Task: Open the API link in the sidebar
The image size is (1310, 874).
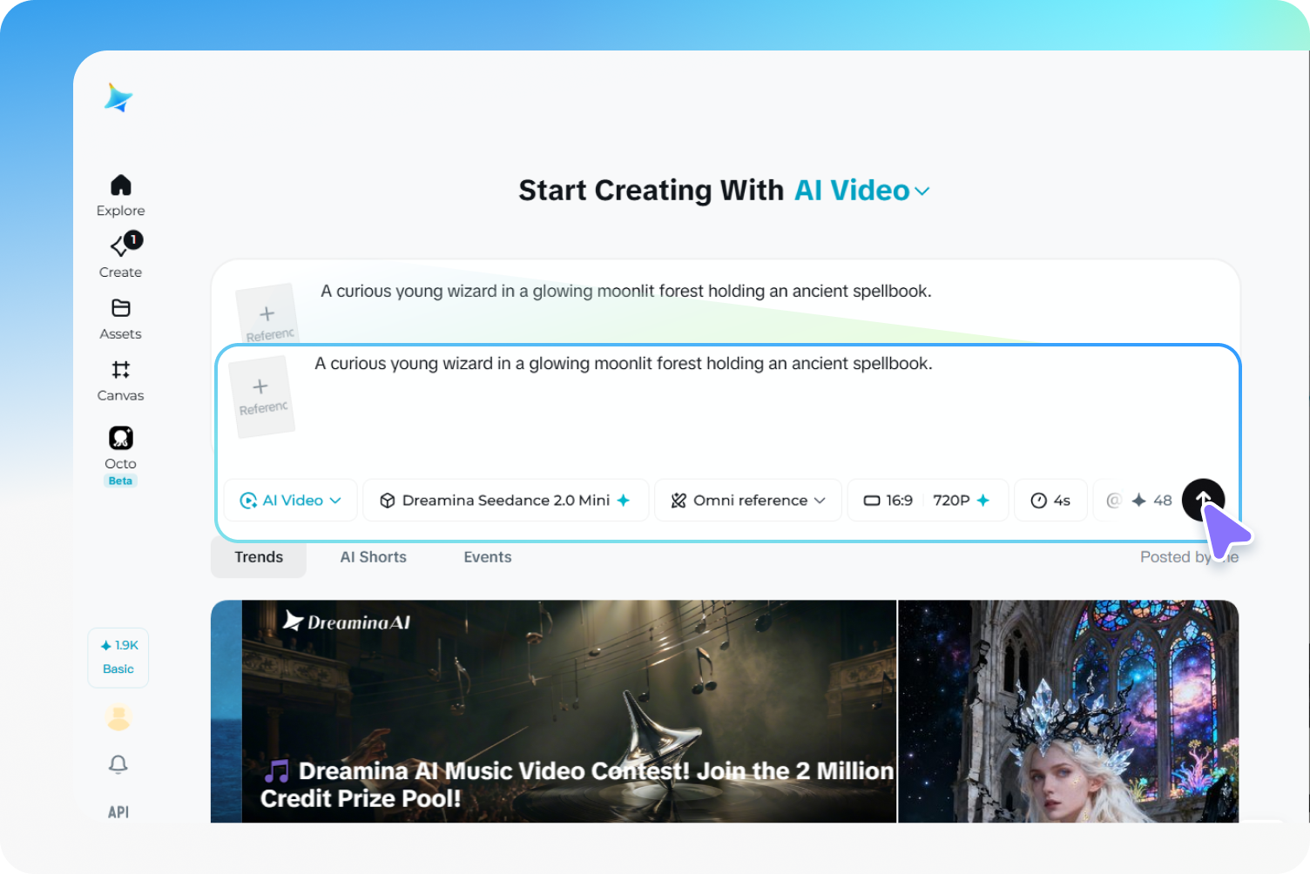Action: (x=118, y=812)
